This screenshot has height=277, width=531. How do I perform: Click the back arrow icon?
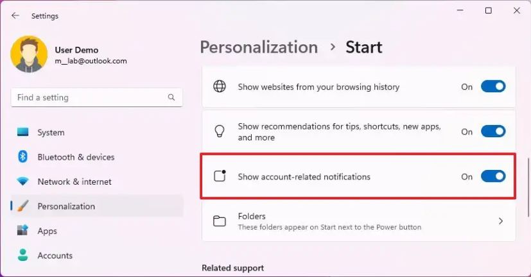(15, 15)
